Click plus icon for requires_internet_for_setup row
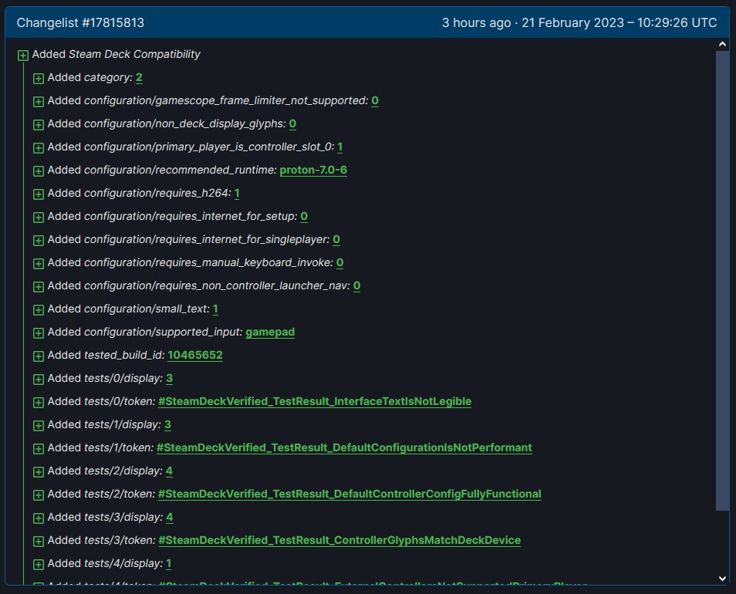Viewport: 736px width, 594px height. (x=39, y=218)
